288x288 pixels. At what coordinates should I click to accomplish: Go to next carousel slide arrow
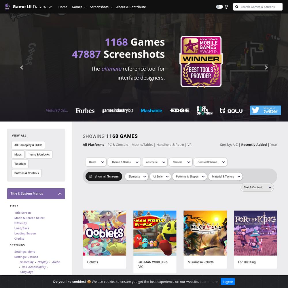tap(266, 67)
